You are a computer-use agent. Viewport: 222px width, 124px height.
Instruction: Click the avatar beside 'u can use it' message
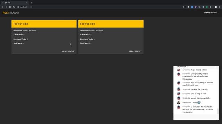pyautogui.click(x=179, y=107)
